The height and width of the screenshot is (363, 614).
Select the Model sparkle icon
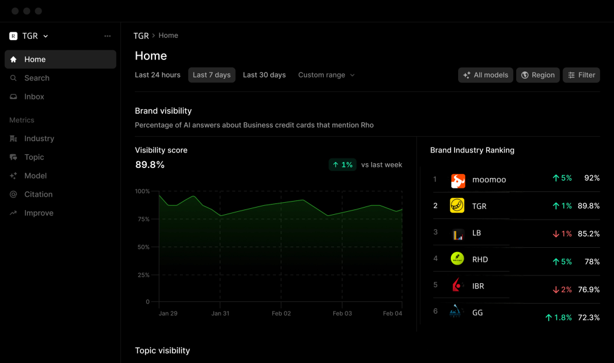(x=13, y=176)
